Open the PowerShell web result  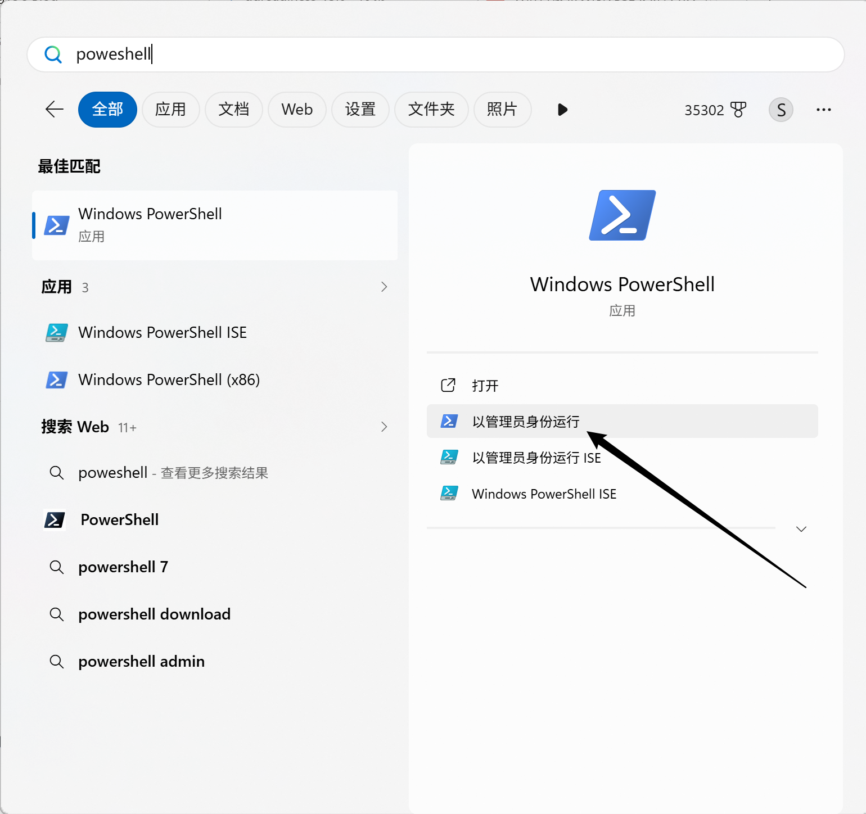tap(215, 520)
